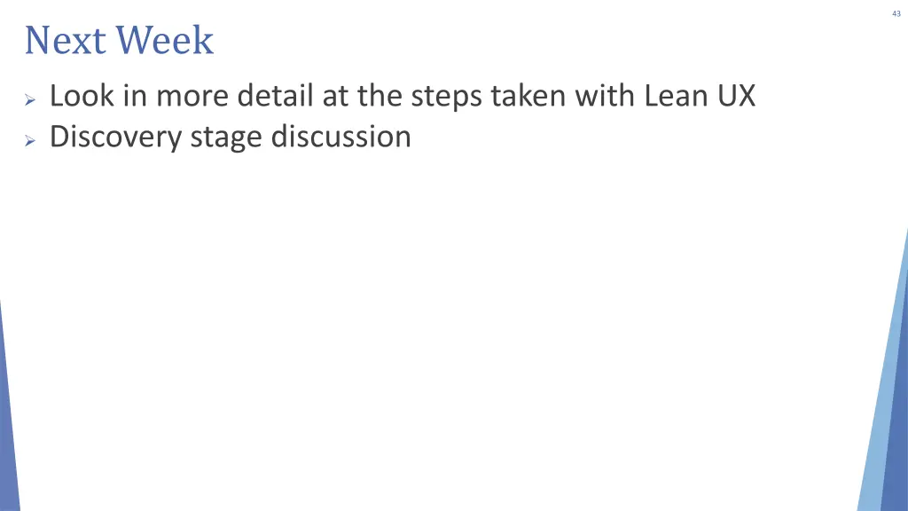
Task: Select the second bullet arrow icon
Action: [30, 141]
